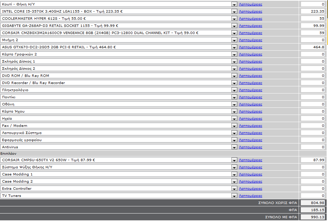Open the Extra Controller dropdown
The height and width of the screenshot is (221, 328).
tap(119, 188)
